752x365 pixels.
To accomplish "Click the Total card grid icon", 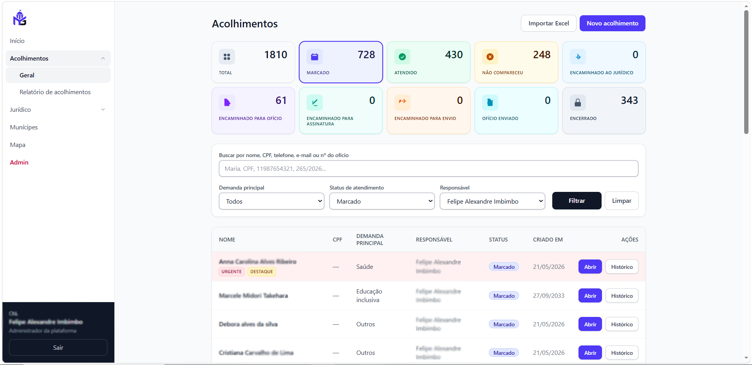I will click(x=227, y=57).
